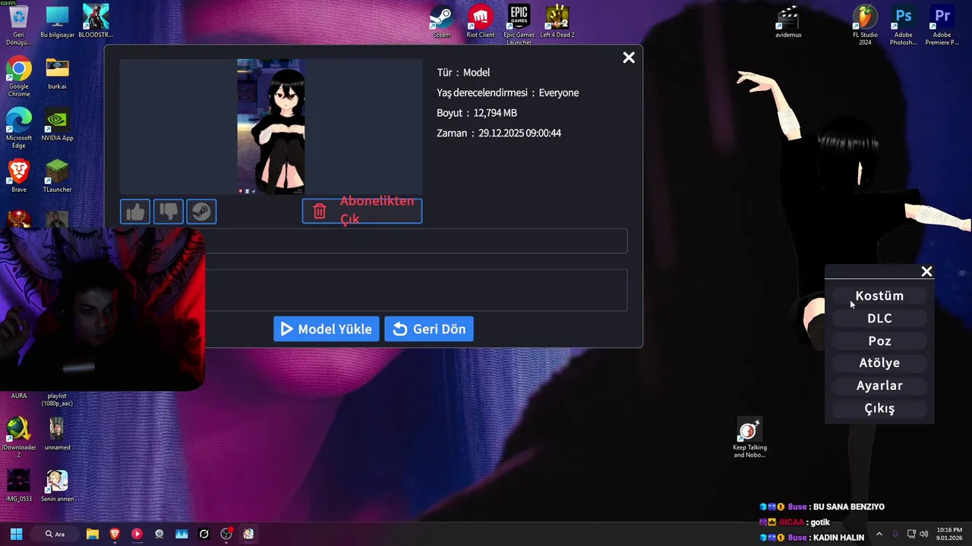Open the volume control in system tray
This screenshot has width=972, height=546.
(924, 534)
